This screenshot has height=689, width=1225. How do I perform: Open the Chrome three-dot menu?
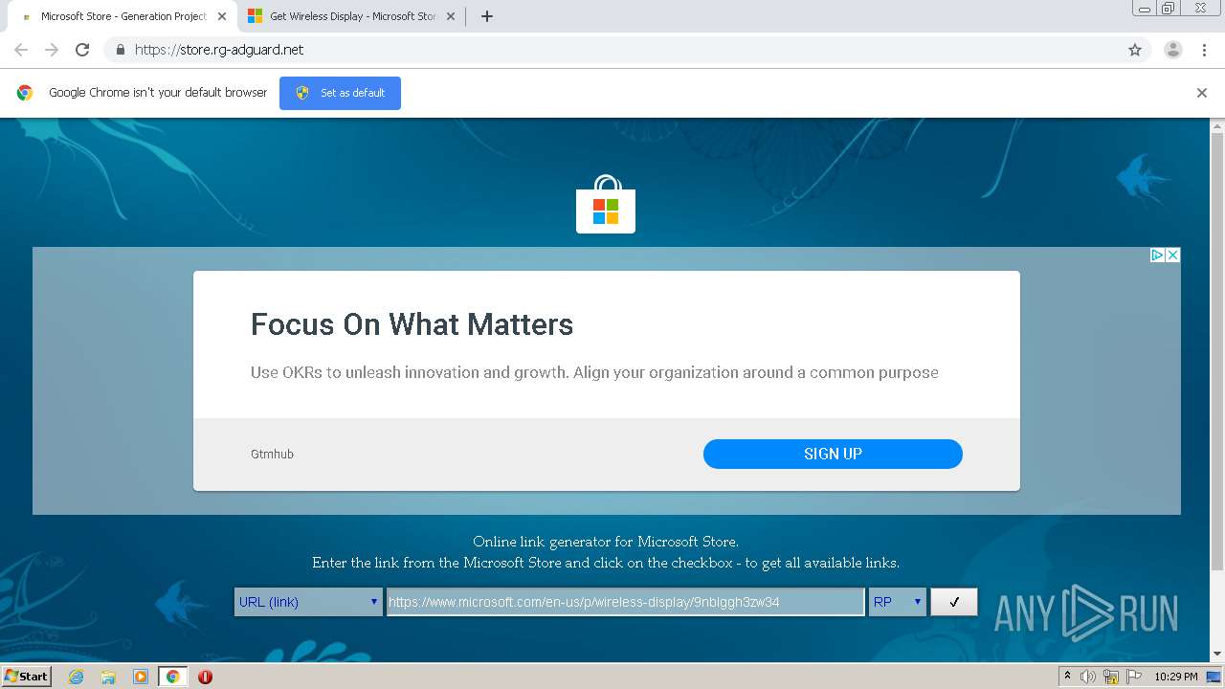coord(1204,50)
